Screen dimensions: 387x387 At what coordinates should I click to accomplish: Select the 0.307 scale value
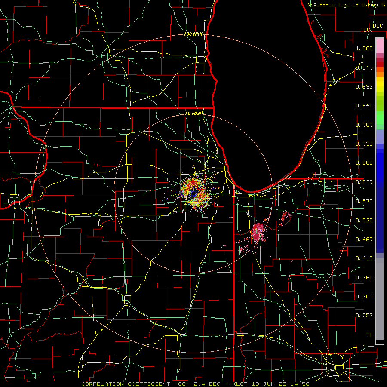(364, 296)
